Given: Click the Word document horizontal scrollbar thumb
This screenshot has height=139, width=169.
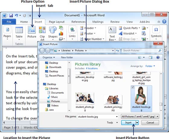Looking at the screenshot, I should [34, 122].
